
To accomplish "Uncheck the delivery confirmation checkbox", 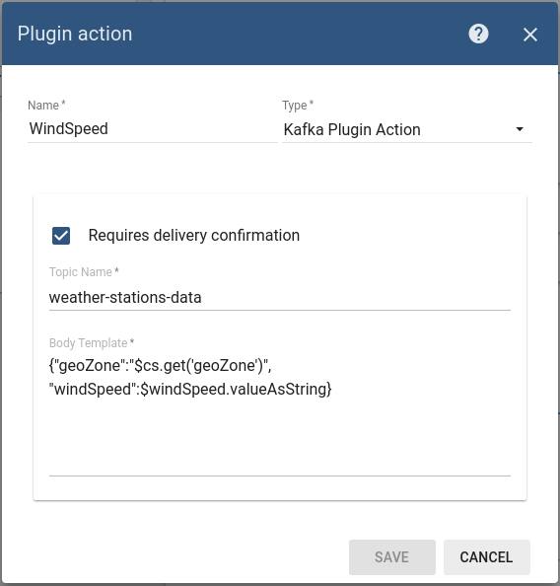I will pyautogui.click(x=61, y=236).
